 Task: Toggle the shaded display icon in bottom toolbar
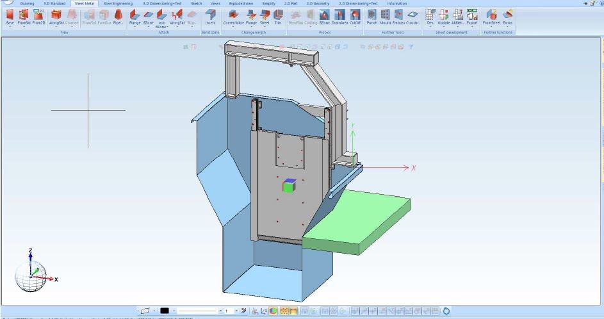click(273, 311)
